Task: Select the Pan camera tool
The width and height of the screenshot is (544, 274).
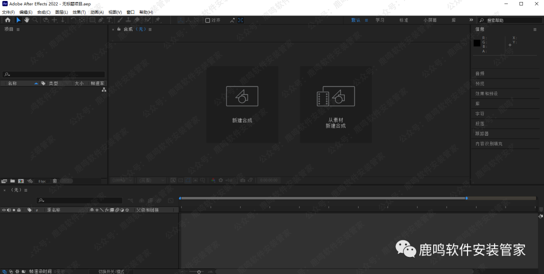Action: pos(54,20)
